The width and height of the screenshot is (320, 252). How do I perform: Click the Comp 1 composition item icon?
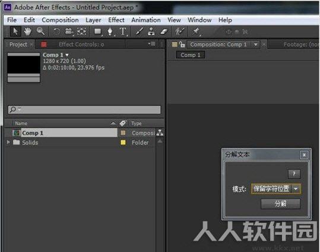(17, 133)
